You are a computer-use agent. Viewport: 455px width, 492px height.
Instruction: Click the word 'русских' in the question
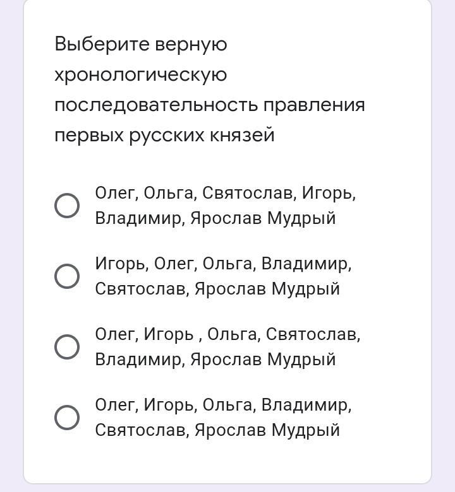click(167, 135)
